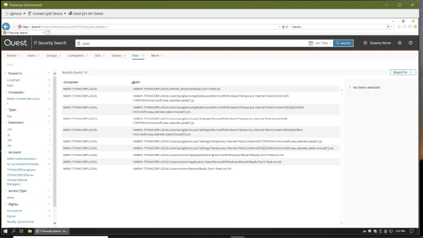Open the Windows notification center icon
Viewport: 423px width, 238px height.
(412, 231)
